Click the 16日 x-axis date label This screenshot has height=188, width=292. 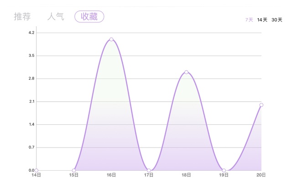click(x=111, y=175)
